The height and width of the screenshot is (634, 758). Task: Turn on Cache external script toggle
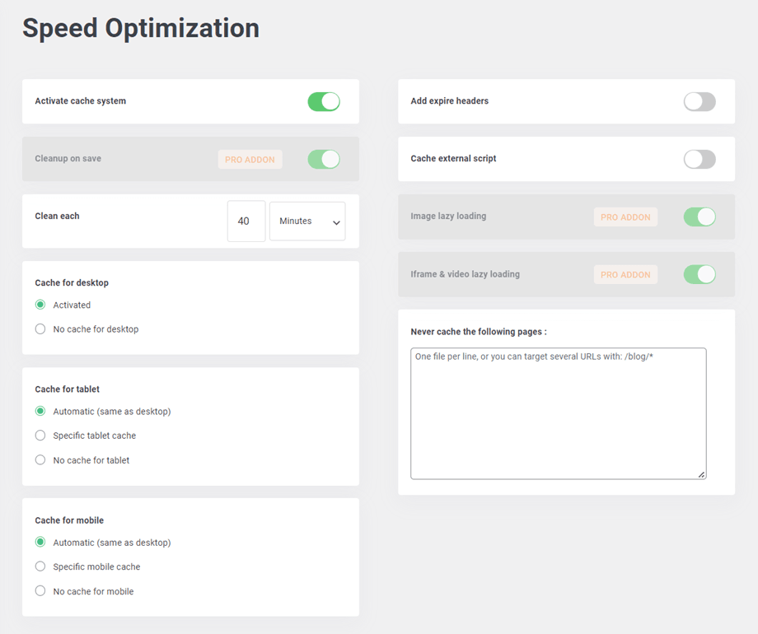tap(700, 159)
